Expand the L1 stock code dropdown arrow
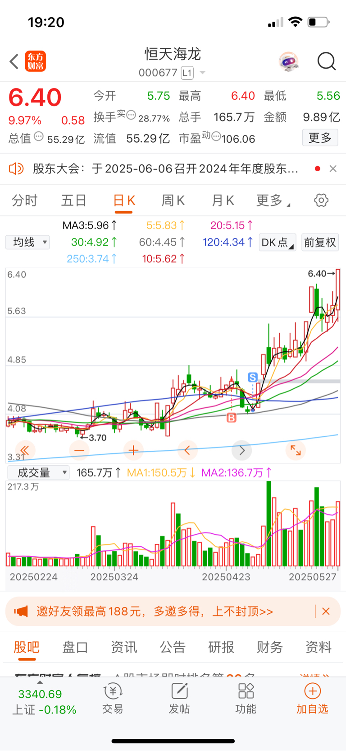Image resolution: width=346 pixels, height=751 pixels. click(202, 73)
